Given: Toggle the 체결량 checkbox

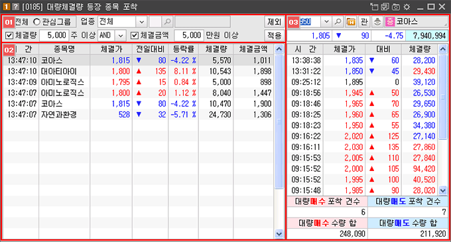Looking at the screenshot, I should click(9, 35).
